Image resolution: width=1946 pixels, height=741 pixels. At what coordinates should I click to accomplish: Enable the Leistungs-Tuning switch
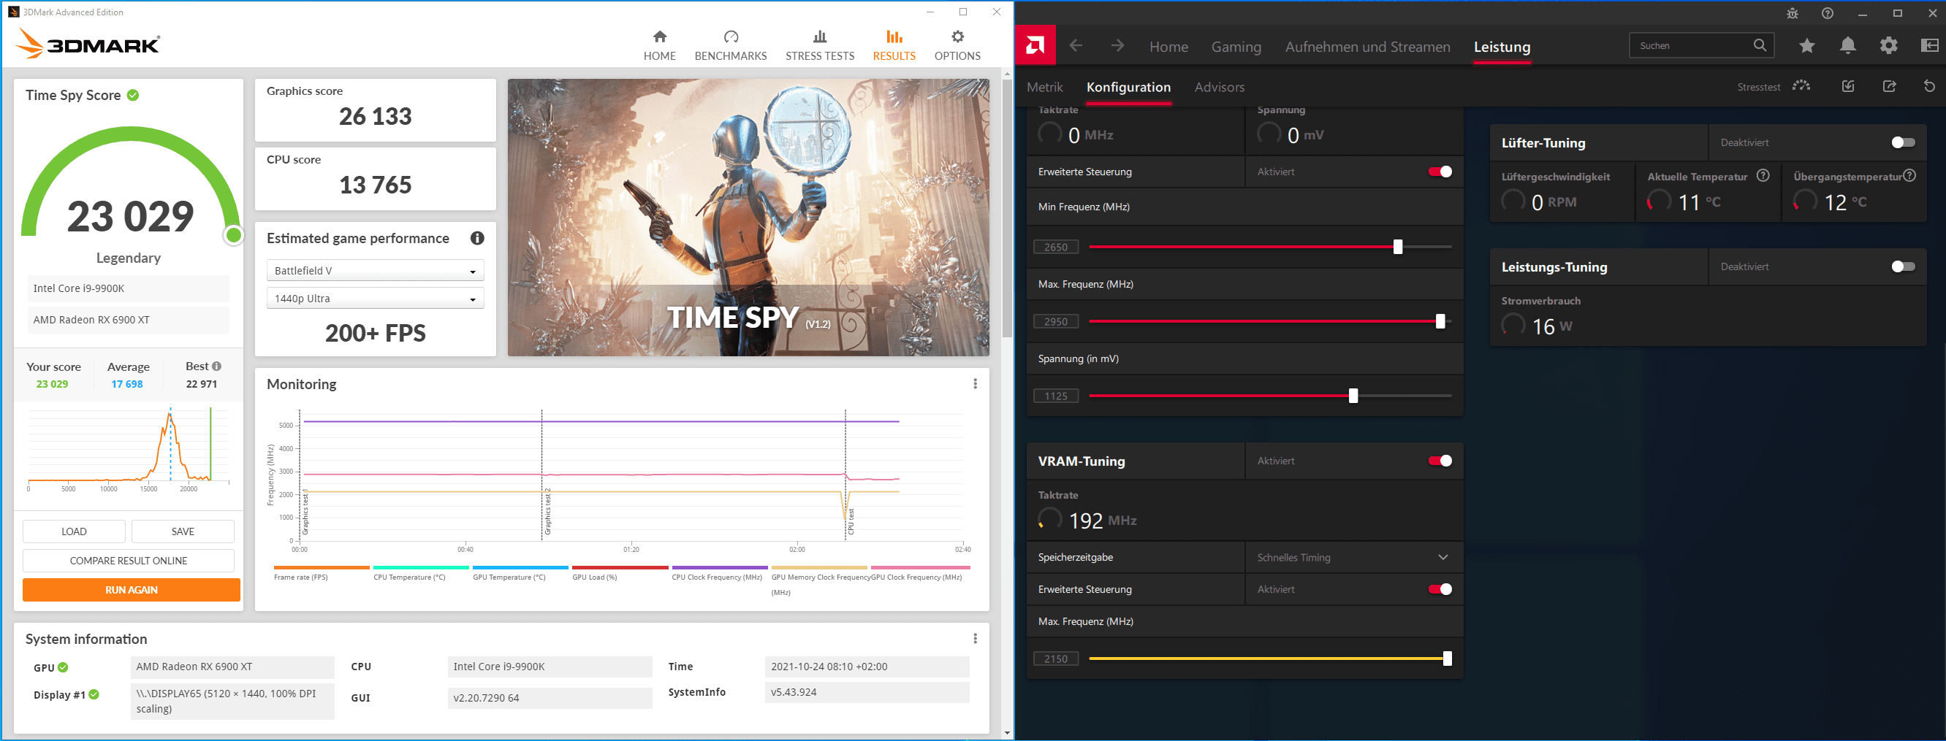click(x=1903, y=266)
